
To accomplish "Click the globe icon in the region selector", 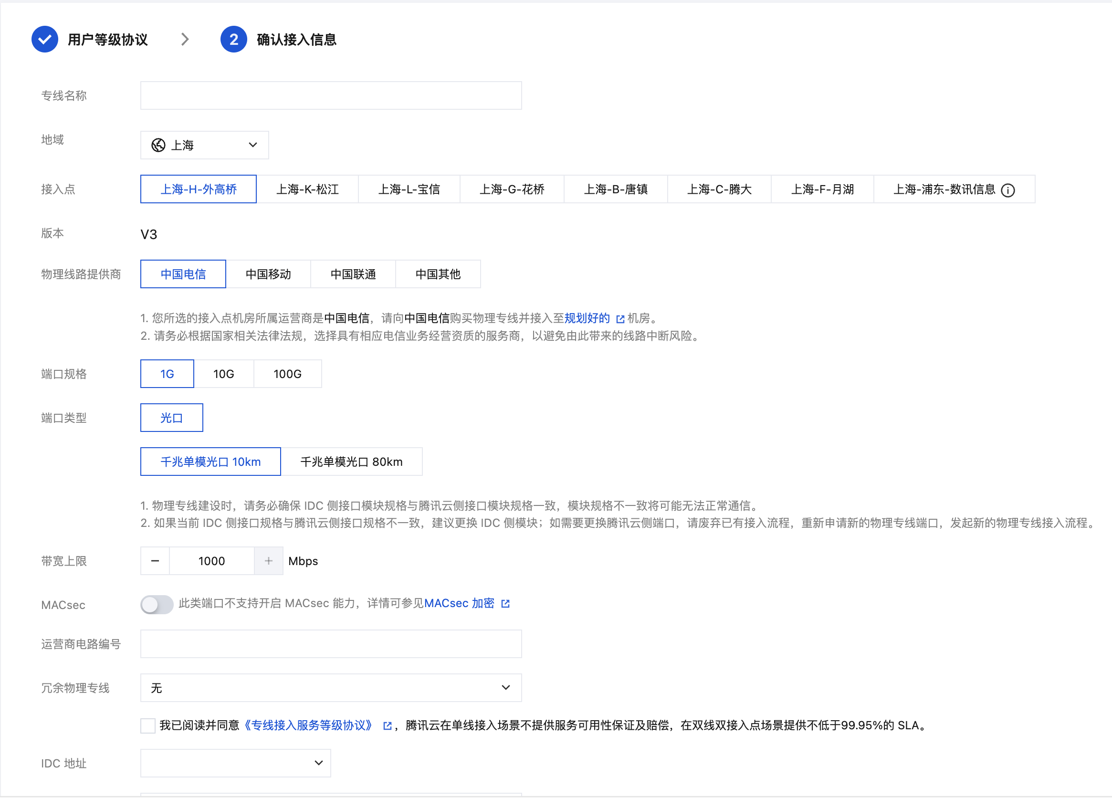I will 158,145.
